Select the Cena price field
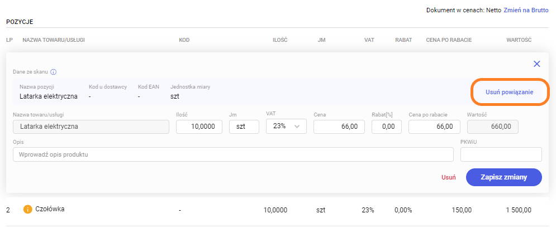Screen dimensions: 556x228 [x=339, y=127]
